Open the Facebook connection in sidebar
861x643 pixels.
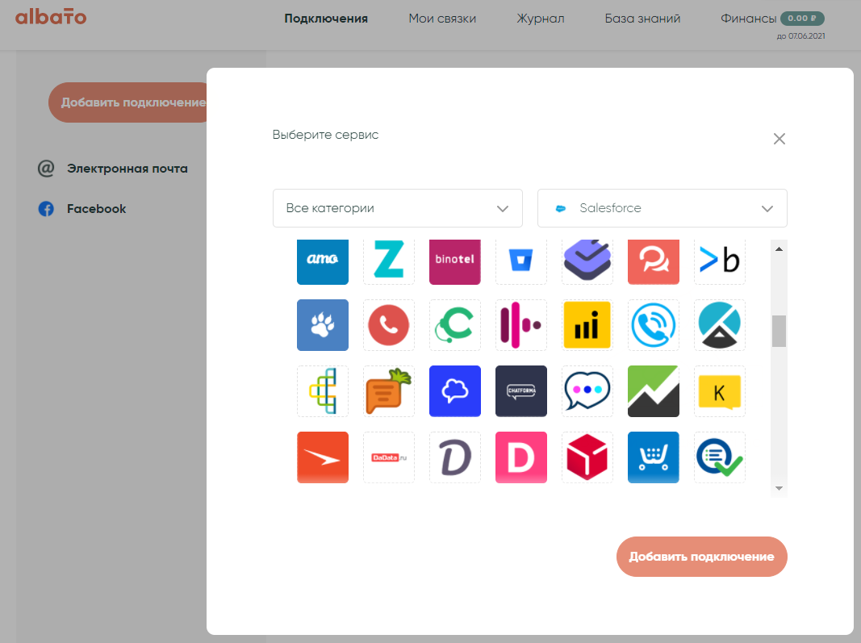(x=96, y=209)
